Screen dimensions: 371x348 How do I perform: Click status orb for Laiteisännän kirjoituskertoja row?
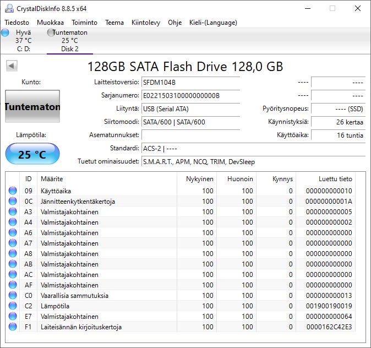[x=13, y=327]
